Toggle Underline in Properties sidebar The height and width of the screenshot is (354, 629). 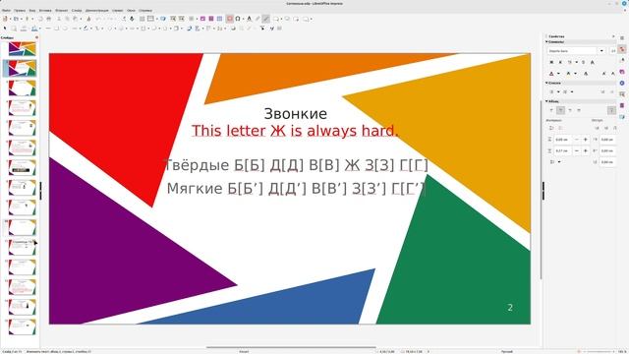[569, 62]
